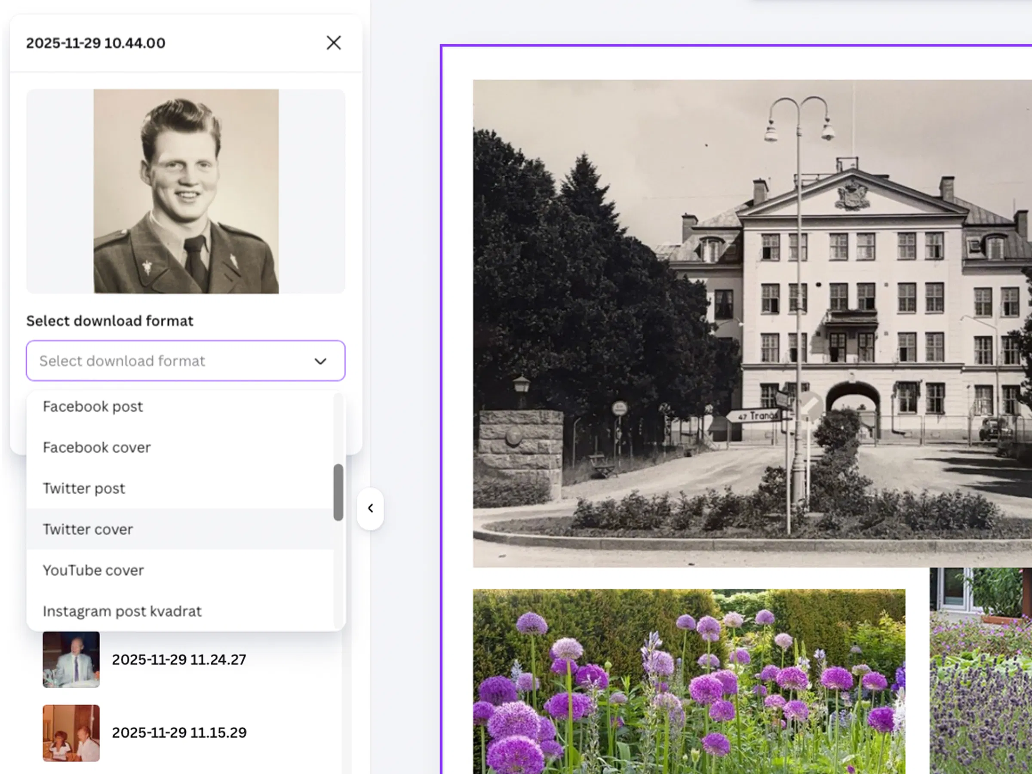
Task: Open thumbnail for 2025-11-29 11.24.27
Action: pos(71,659)
